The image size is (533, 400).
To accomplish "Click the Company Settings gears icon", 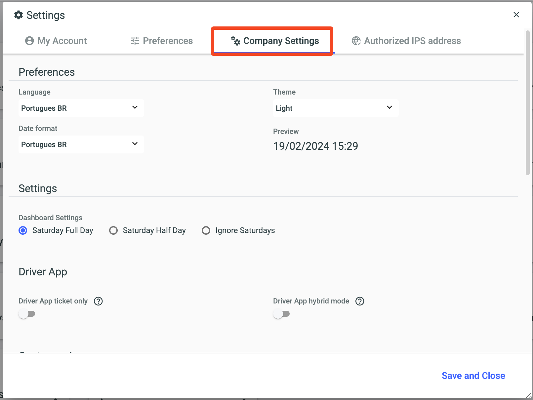I will point(235,41).
